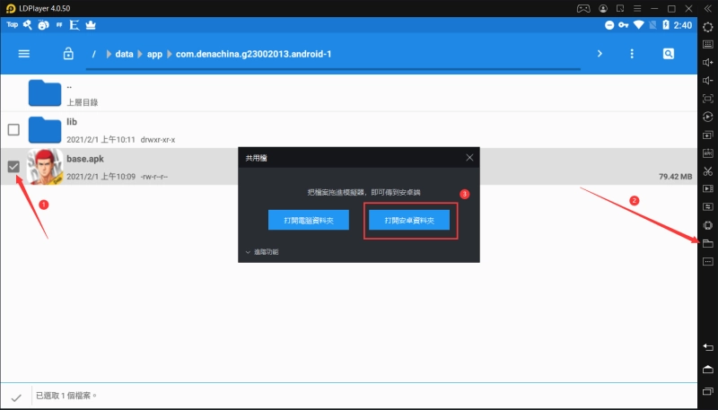
Task: Open the hamburger navigation menu
Action: [24, 54]
